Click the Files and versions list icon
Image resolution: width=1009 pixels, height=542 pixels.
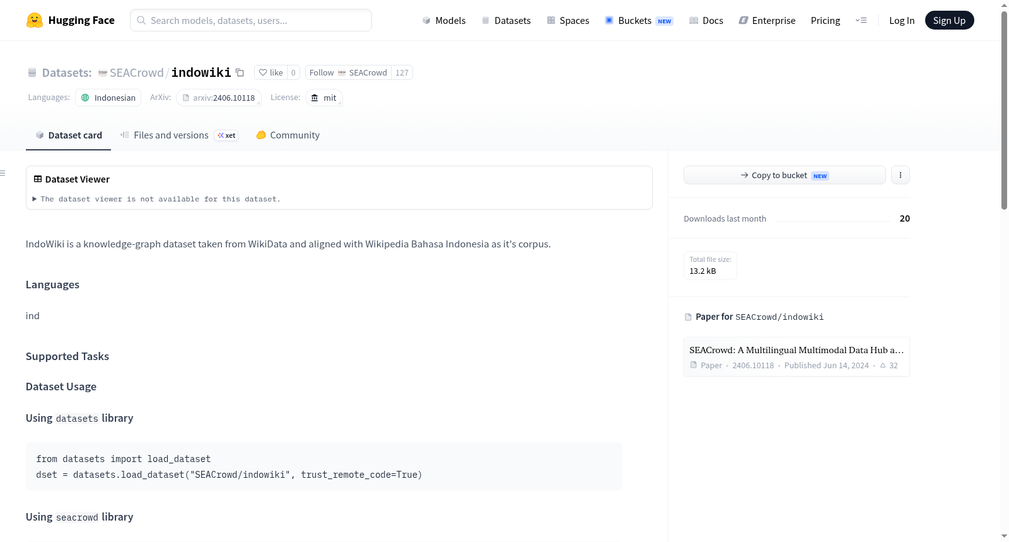pos(125,135)
